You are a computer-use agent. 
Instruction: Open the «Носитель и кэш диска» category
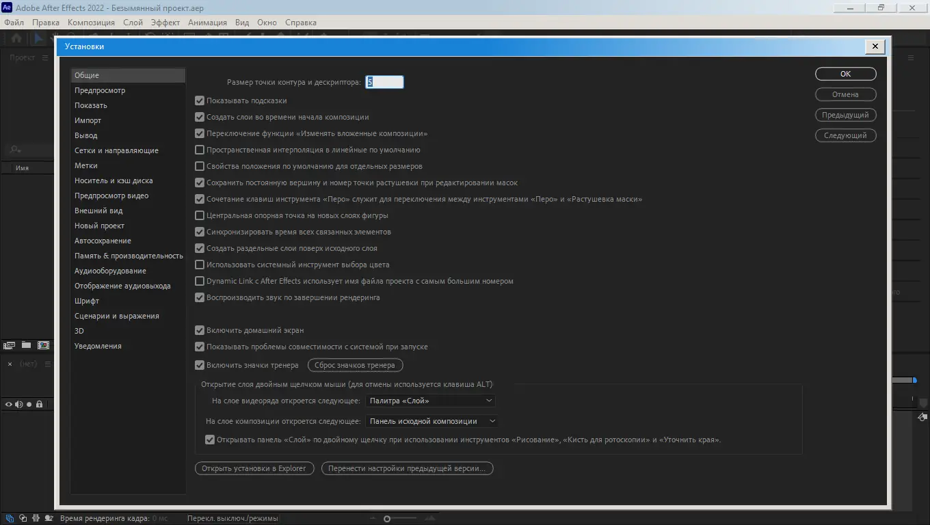click(128, 180)
